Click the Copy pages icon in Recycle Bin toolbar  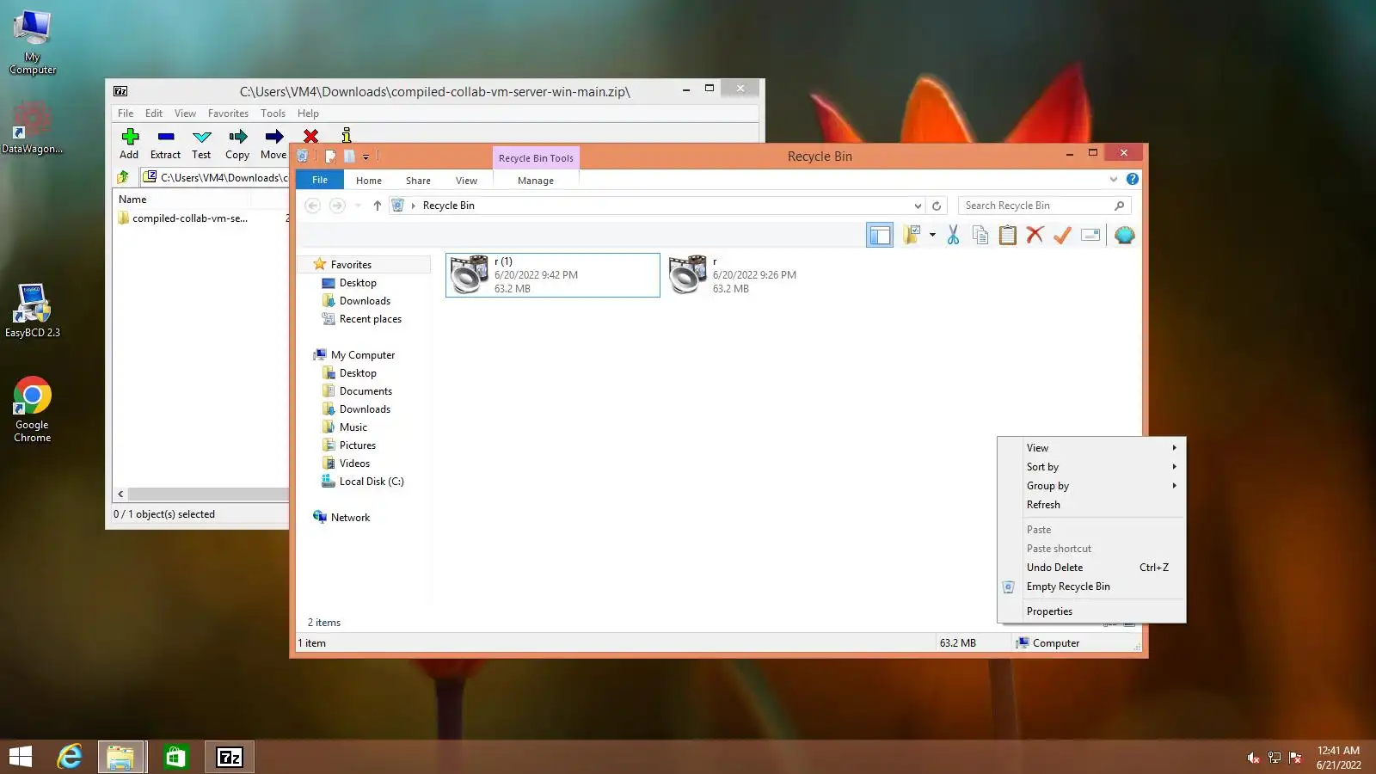click(980, 235)
